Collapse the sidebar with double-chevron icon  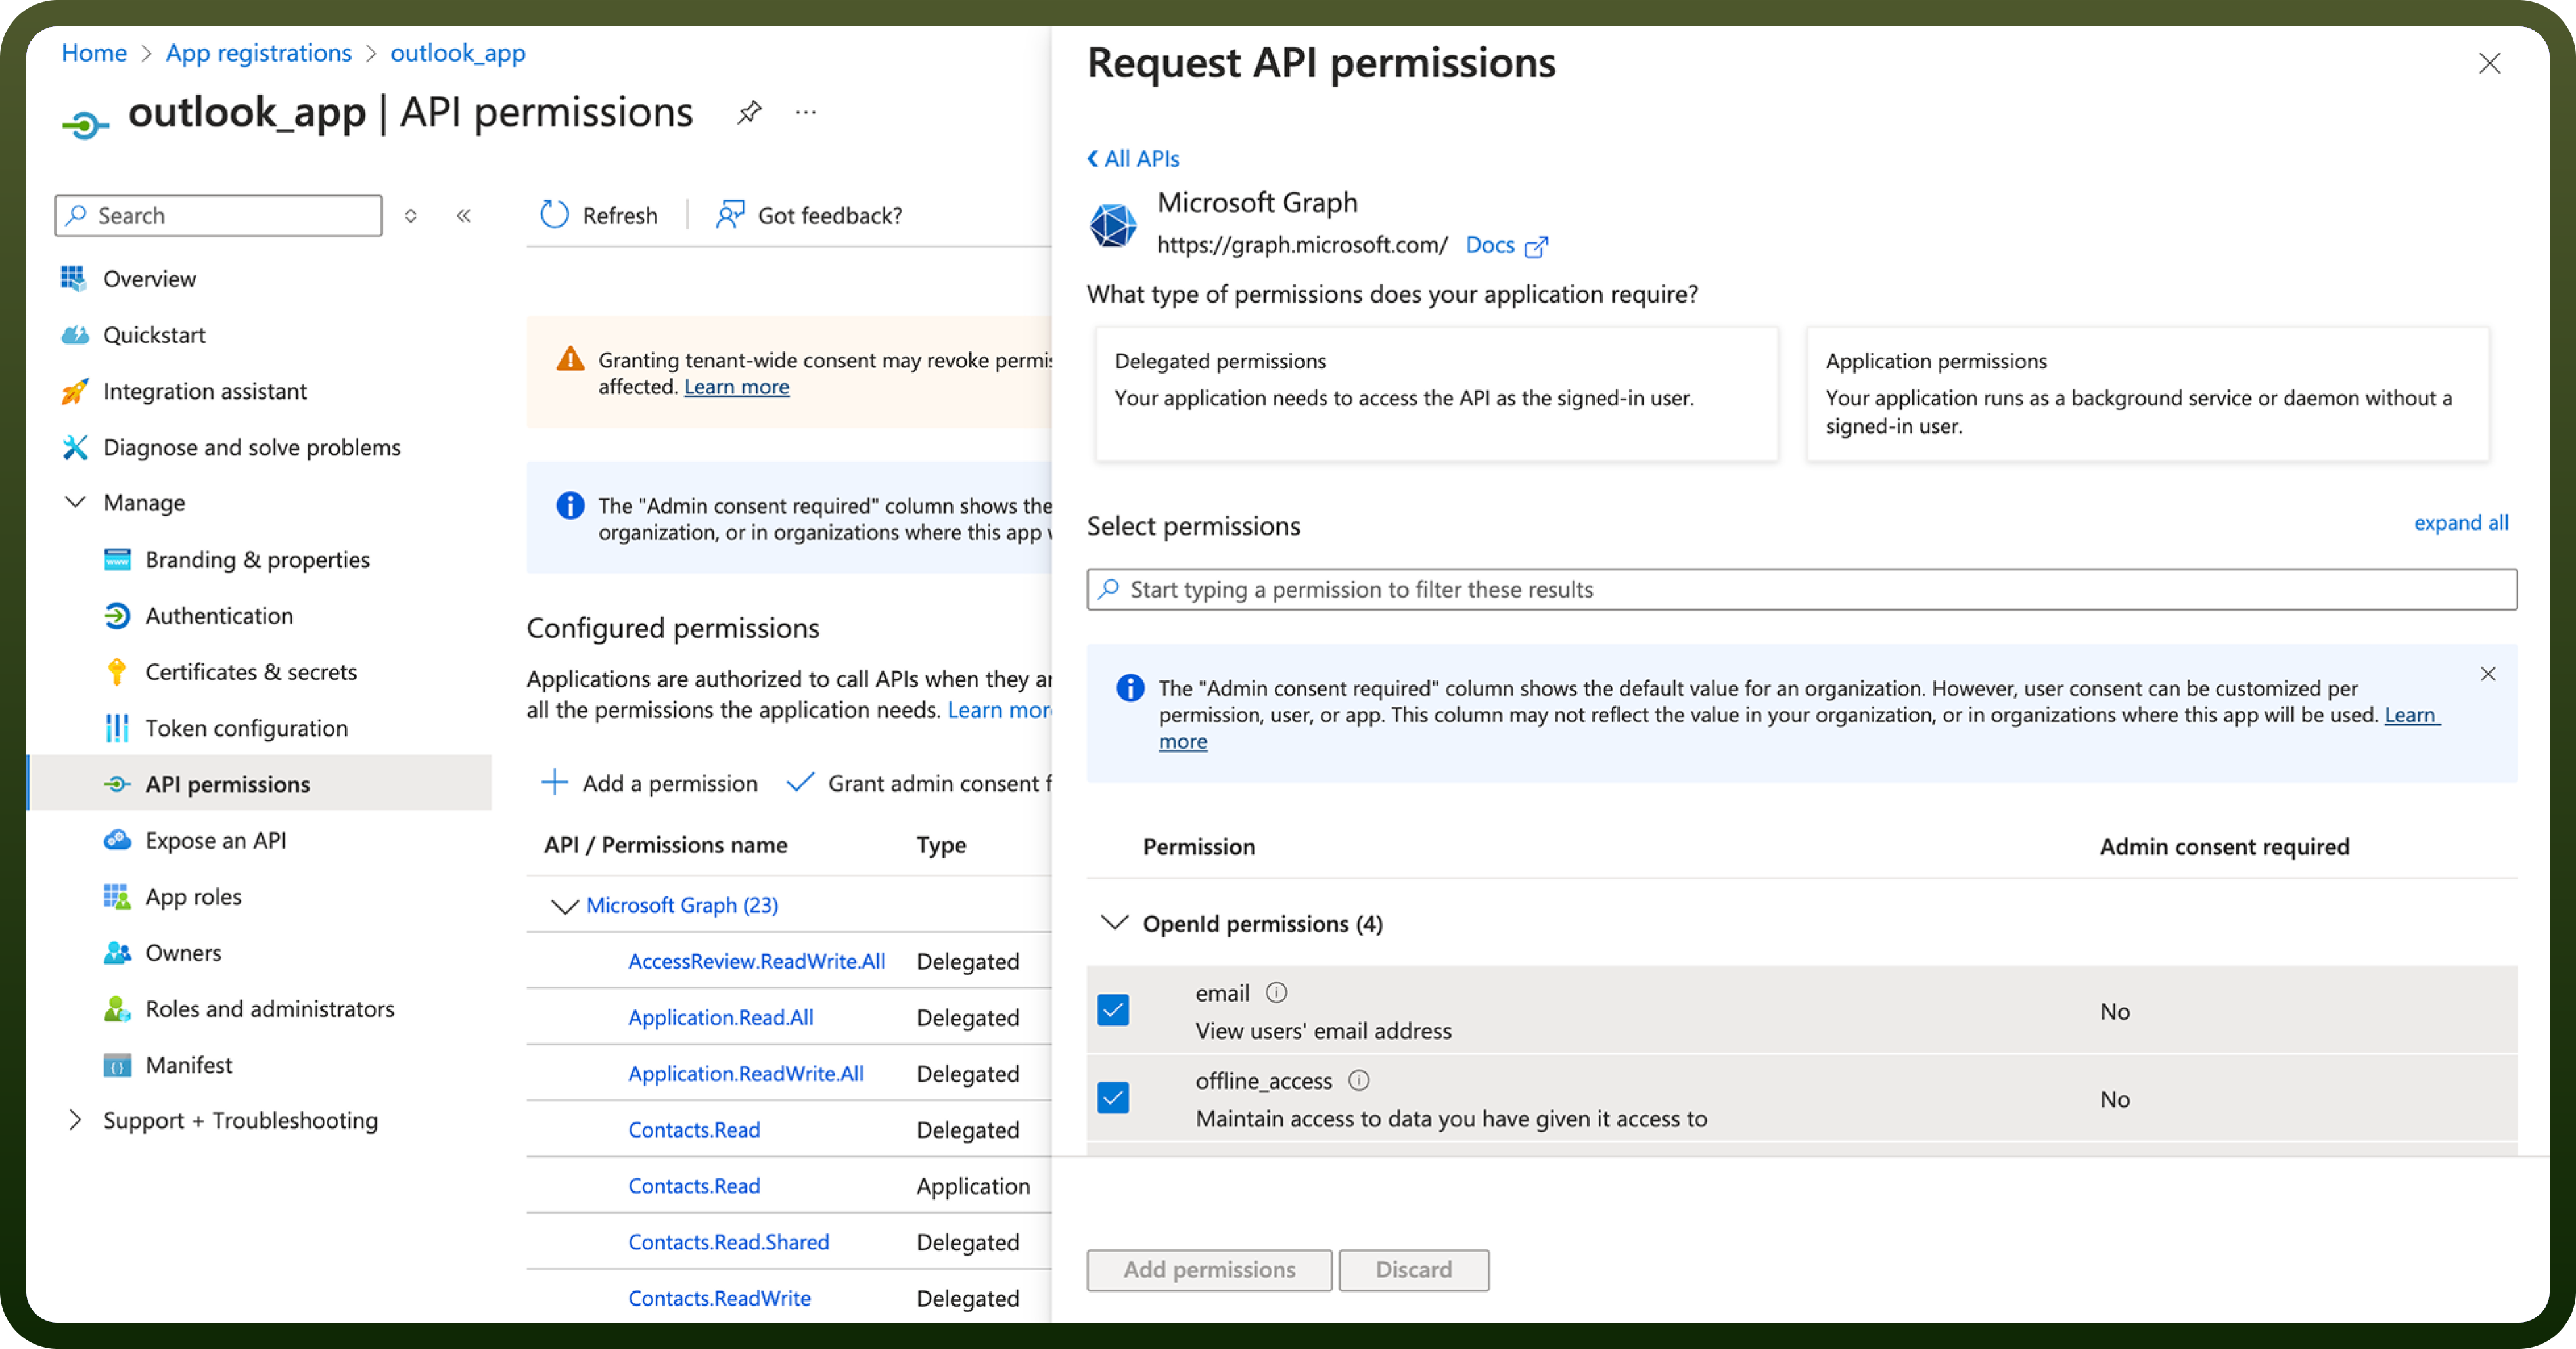pyautogui.click(x=464, y=216)
